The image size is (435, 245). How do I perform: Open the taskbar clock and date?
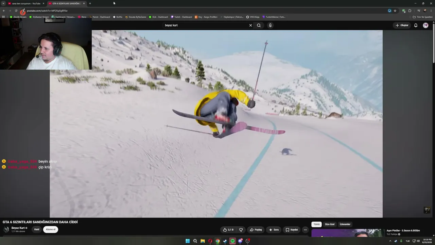pos(427,241)
